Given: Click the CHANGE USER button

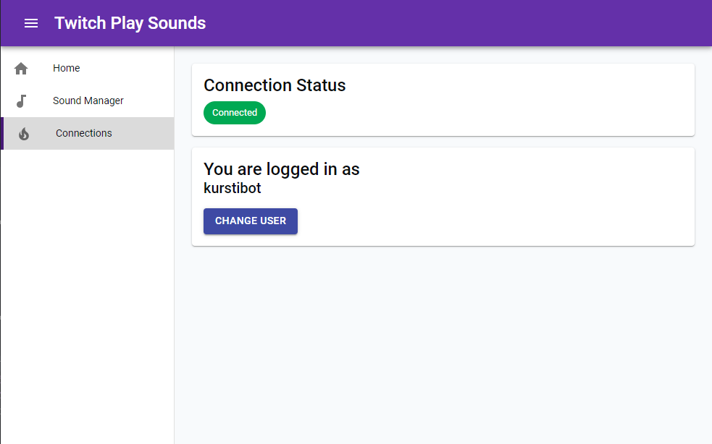Looking at the screenshot, I should pos(250,221).
